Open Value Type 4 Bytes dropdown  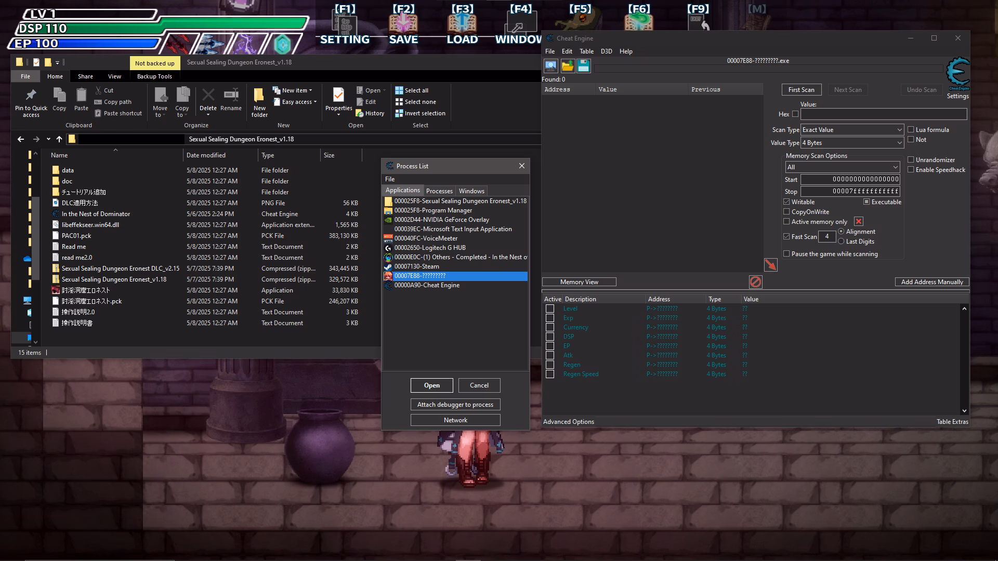852,143
